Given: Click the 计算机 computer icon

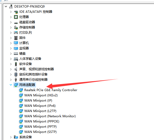Looking at the screenshot, I should (x=16, y=43).
